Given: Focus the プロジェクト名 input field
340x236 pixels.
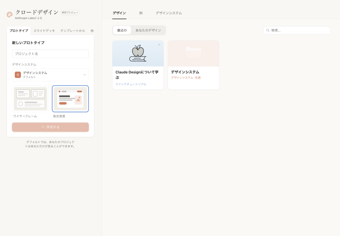Looking at the screenshot, I should point(50,54).
